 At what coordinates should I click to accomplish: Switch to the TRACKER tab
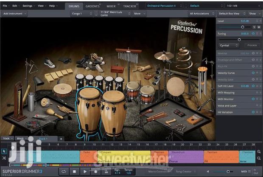(130, 6)
